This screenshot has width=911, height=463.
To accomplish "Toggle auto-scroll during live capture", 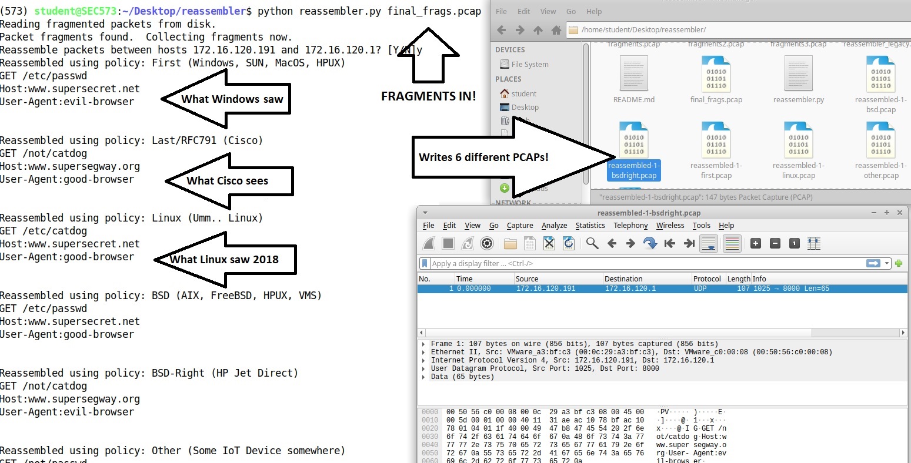I will tap(708, 243).
